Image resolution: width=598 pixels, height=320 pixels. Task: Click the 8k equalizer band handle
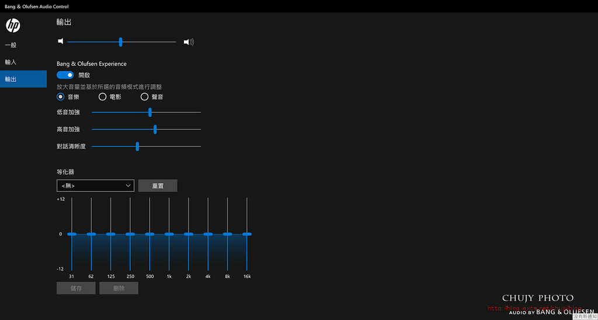coord(227,234)
